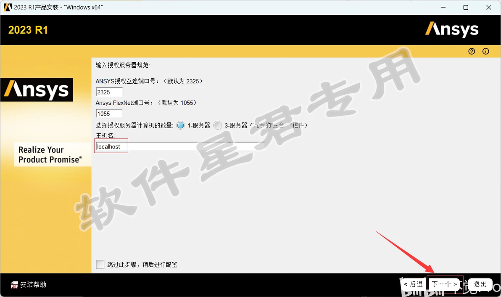501x297 pixels.
Task: Click the 2023 R1 header text
Action: pos(28,30)
